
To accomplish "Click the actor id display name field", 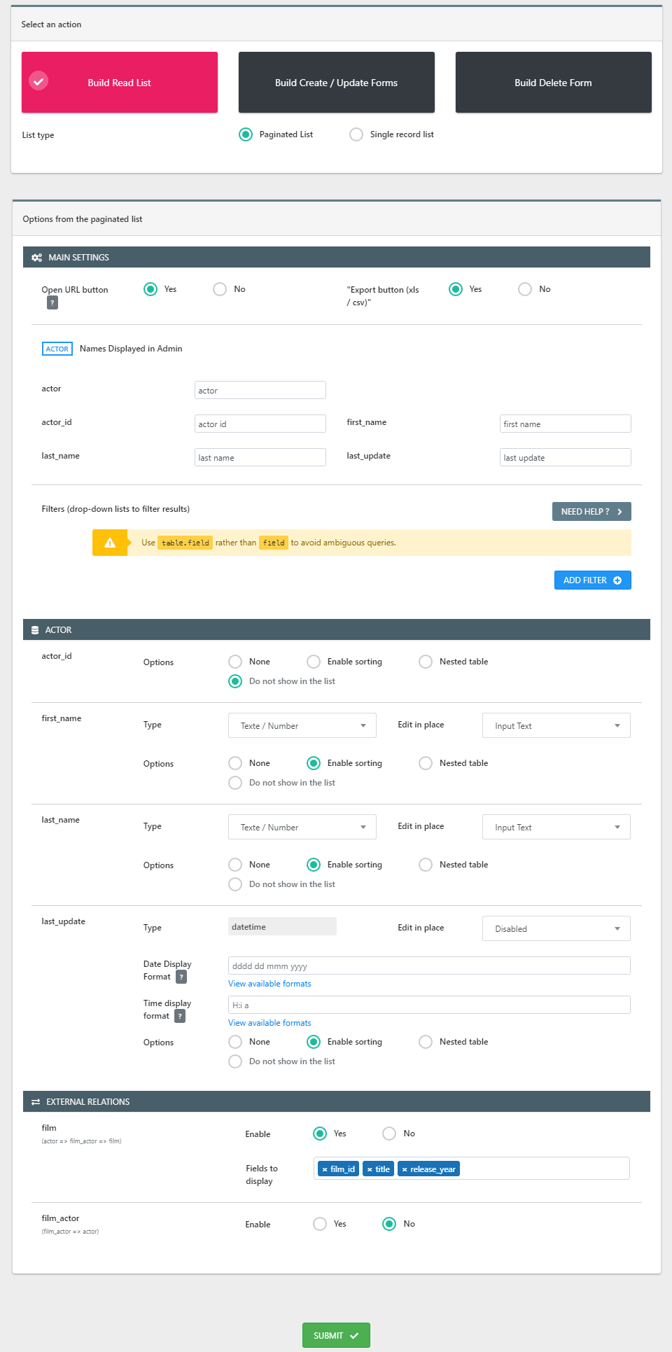I will click(260, 424).
